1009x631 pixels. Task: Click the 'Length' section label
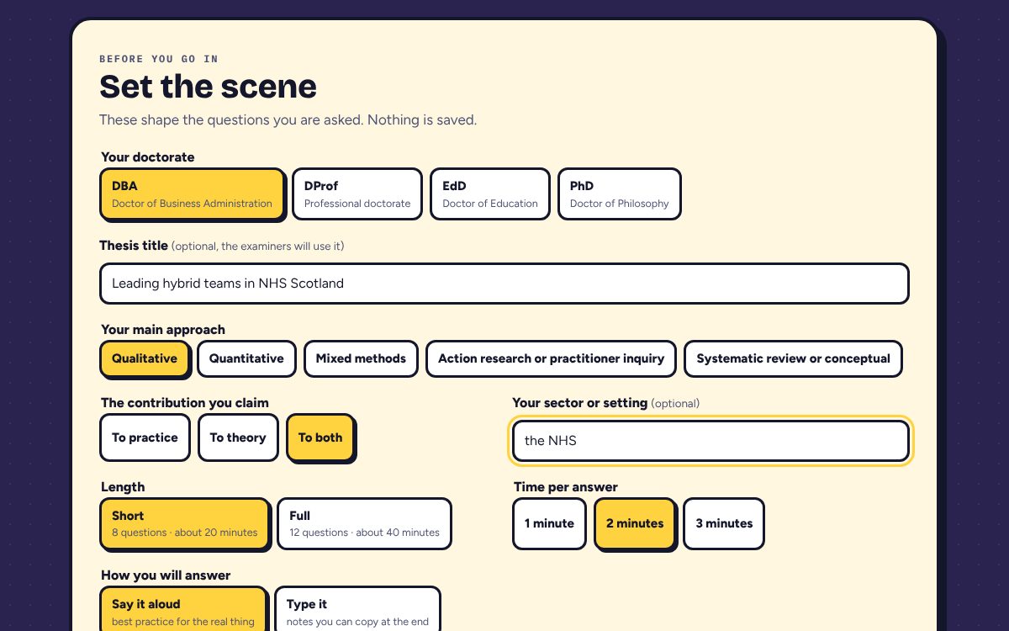click(x=123, y=487)
